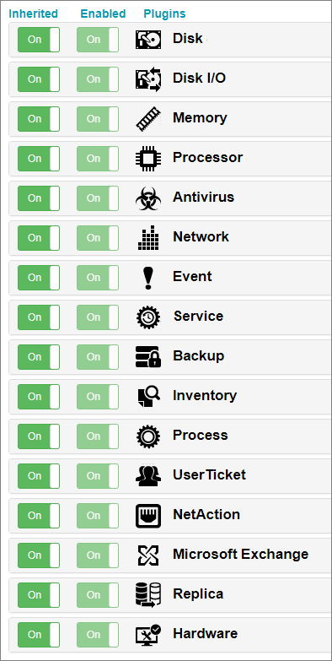This screenshot has height=661, width=332.
Task: Click the Disk plugin hard drive icon
Action: [x=148, y=40]
